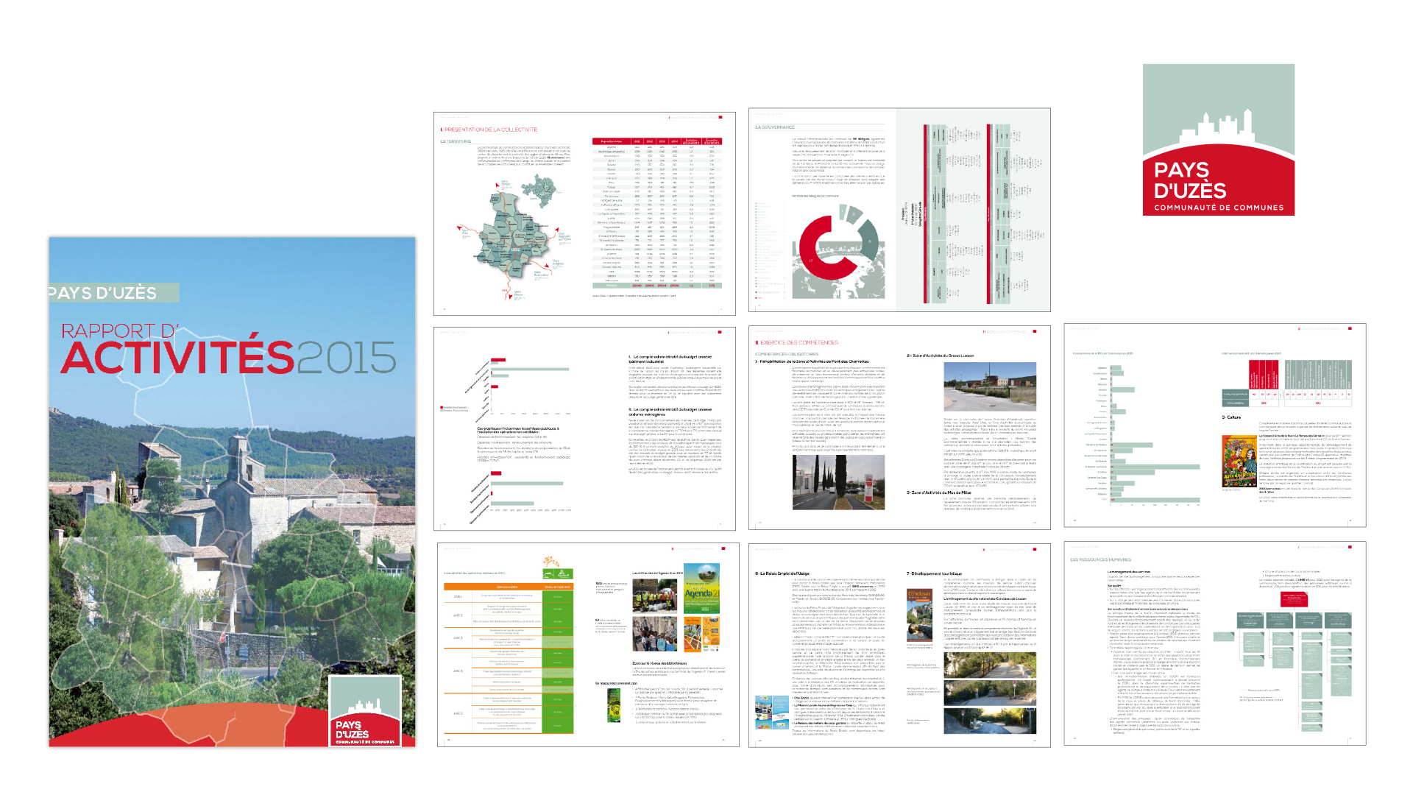Click the 'COMPETENCES OBLIGATOIRES' subheading
1413x795 pixels.
pos(786,354)
